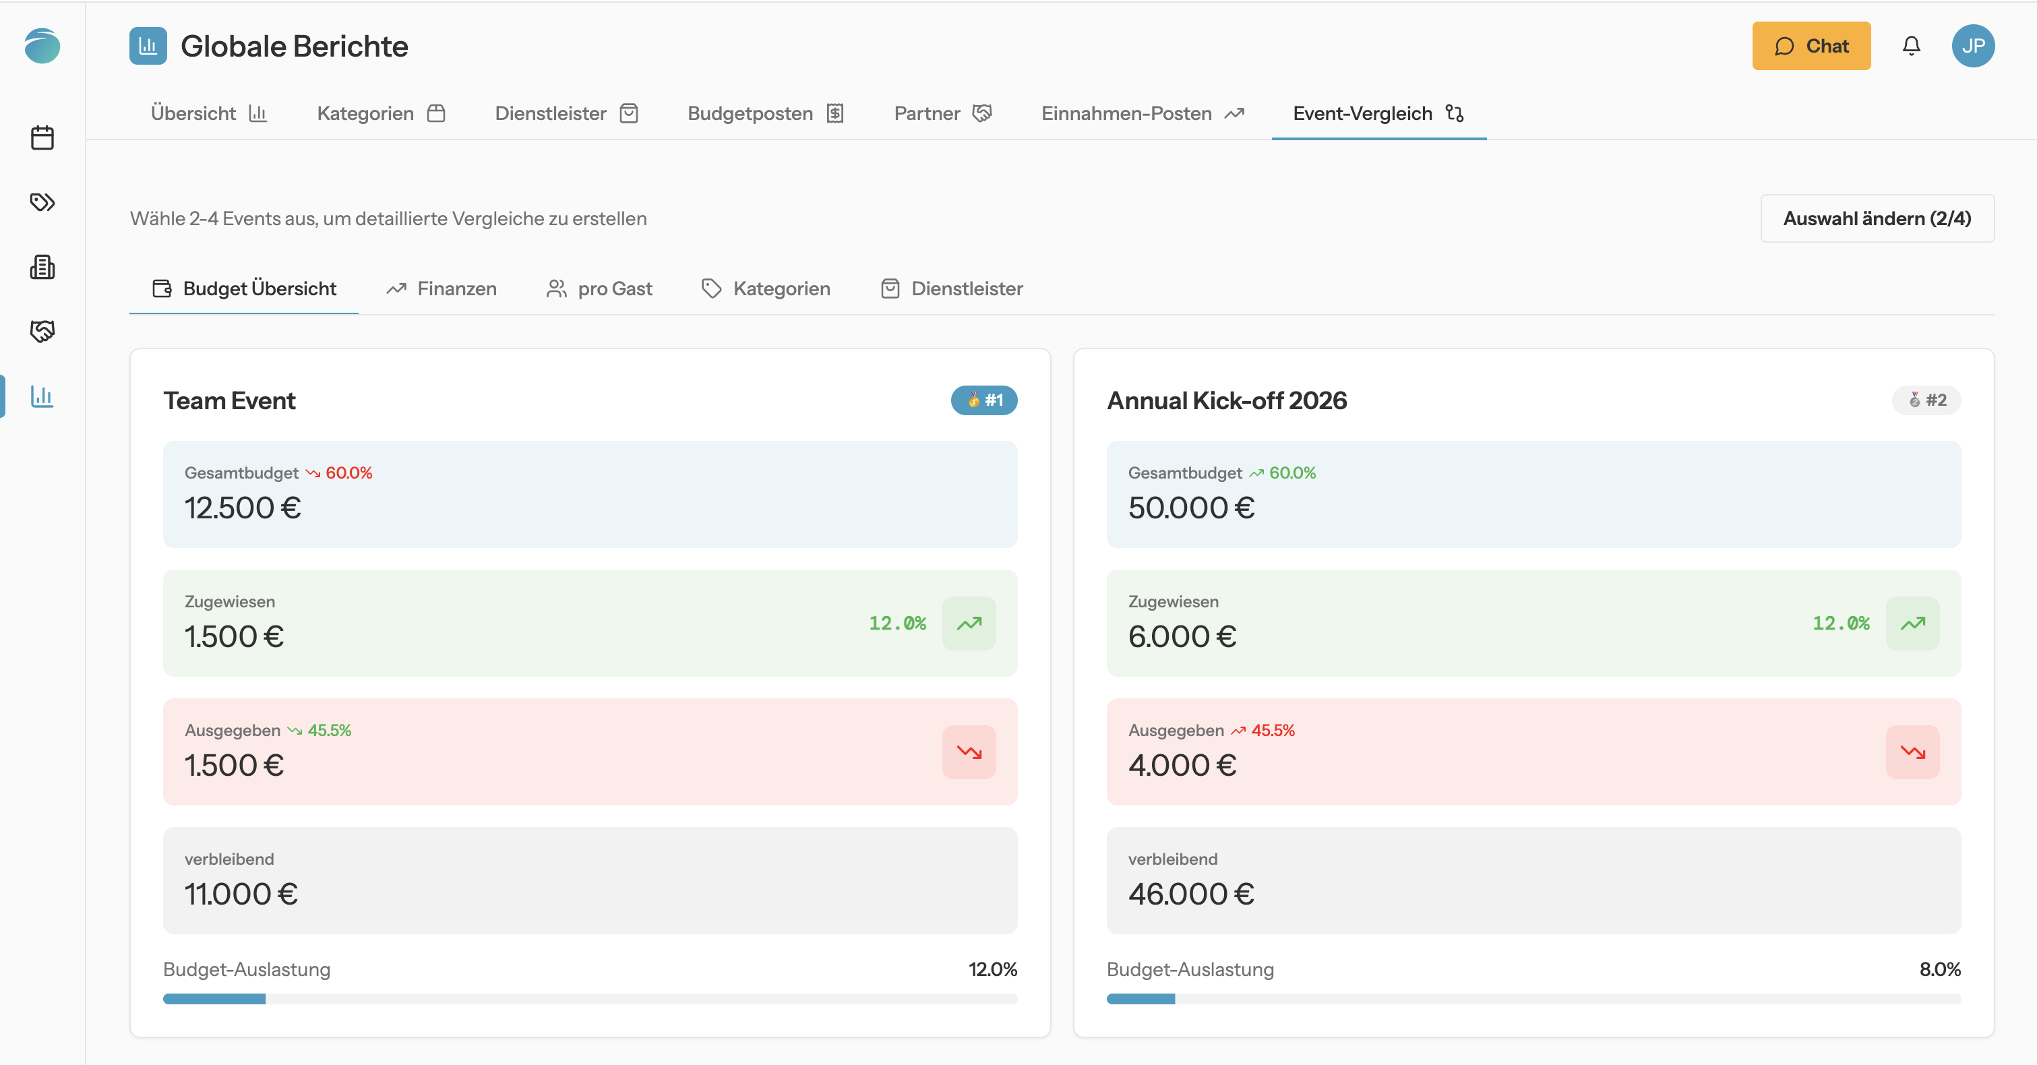Select the pro Gast sub-tab
The image size is (2037, 1065).
tap(599, 288)
